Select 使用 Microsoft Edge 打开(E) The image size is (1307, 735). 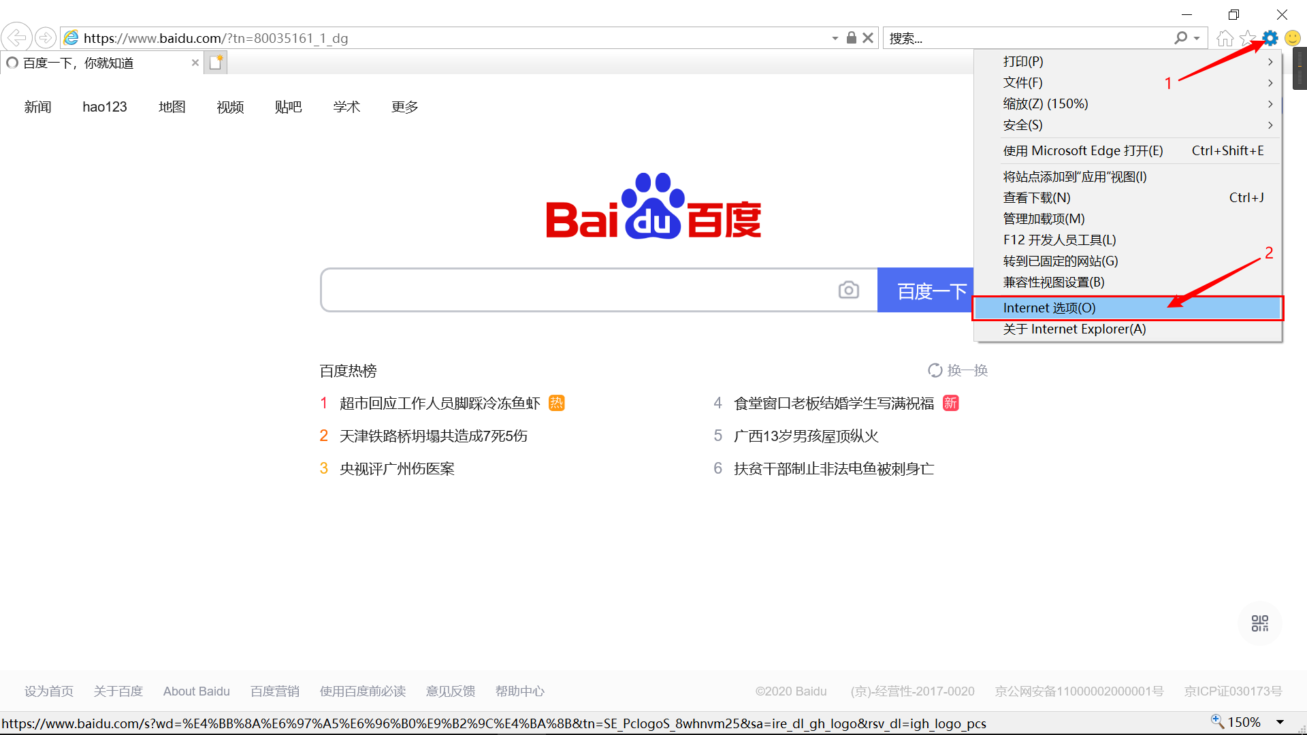[x=1129, y=150]
